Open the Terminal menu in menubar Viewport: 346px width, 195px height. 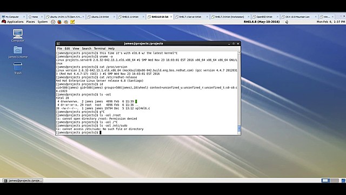tap(99, 49)
